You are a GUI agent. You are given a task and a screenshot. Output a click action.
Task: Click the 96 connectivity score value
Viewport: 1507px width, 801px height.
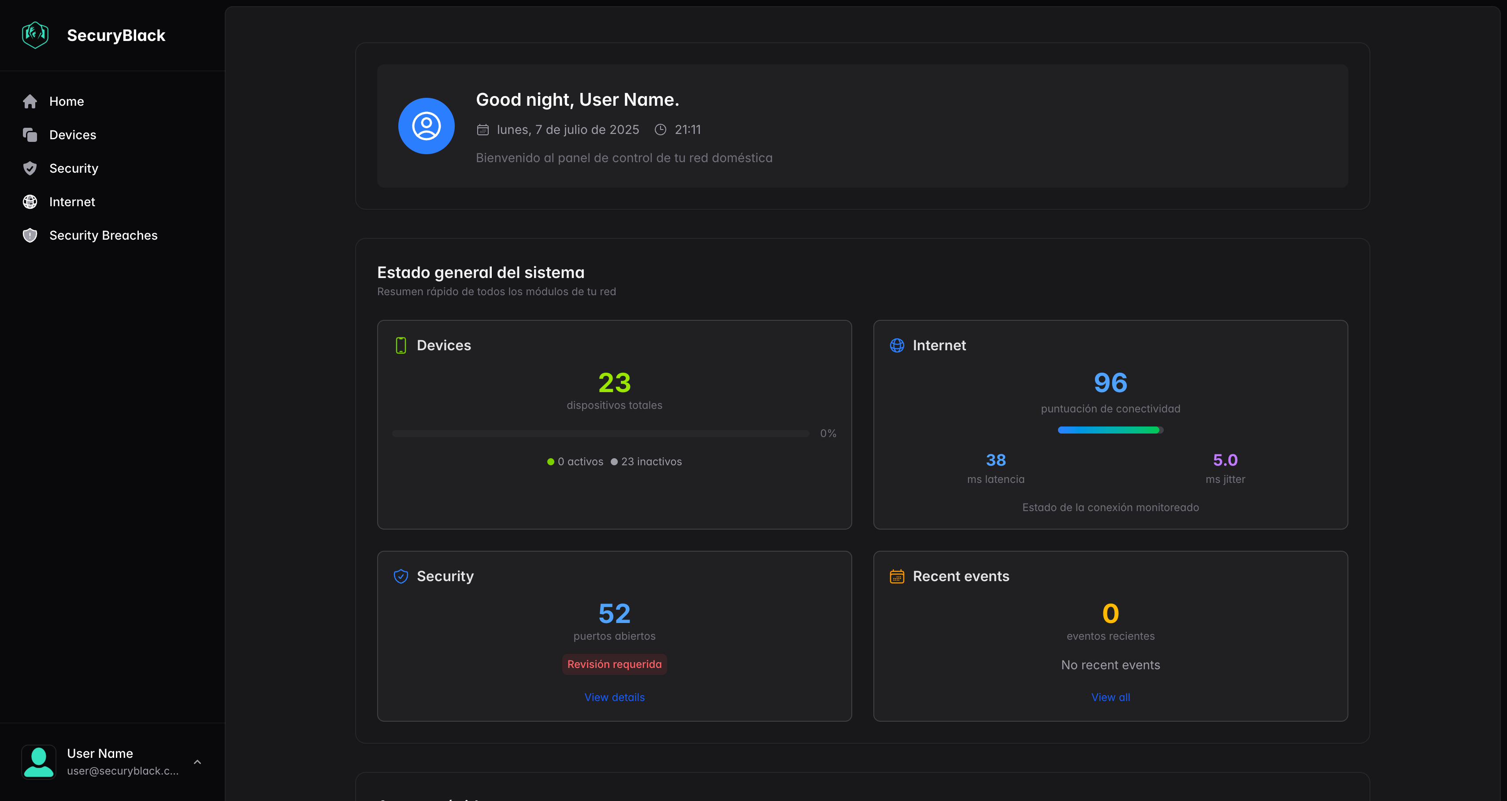coord(1110,382)
